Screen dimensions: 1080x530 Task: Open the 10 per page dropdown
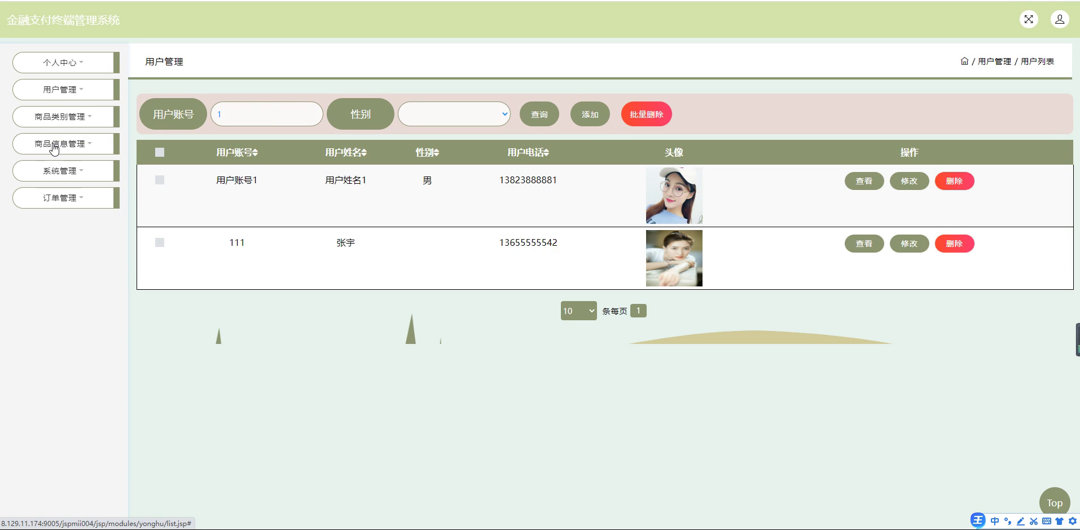pos(578,311)
